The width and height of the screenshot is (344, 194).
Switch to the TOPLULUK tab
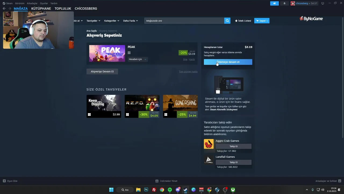pos(63,9)
